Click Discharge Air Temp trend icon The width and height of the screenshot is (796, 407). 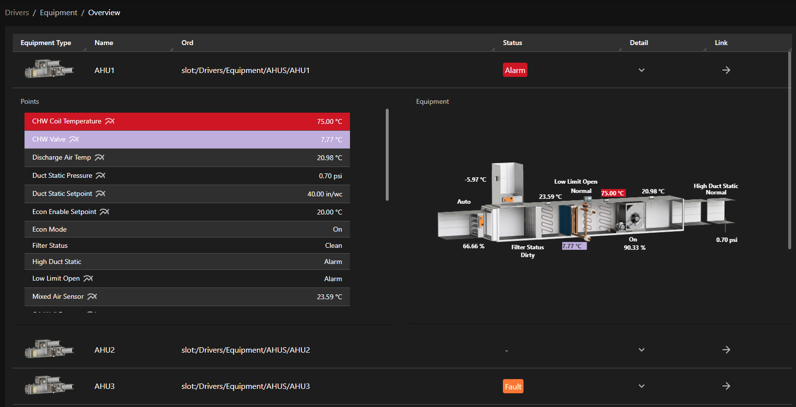pyautogui.click(x=99, y=158)
